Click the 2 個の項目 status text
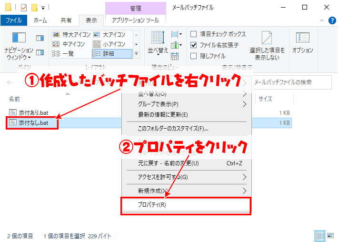 pyautogui.click(x=20, y=236)
